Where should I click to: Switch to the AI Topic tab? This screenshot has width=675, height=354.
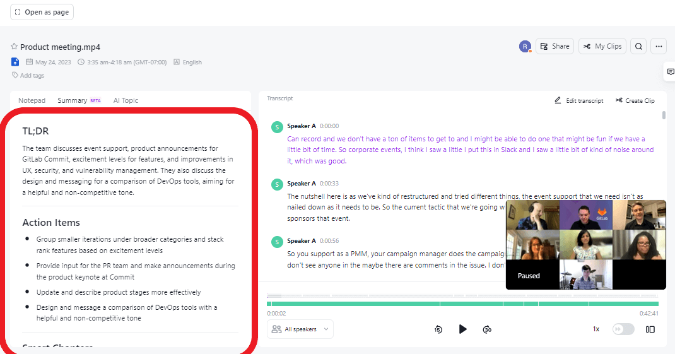[126, 100]
